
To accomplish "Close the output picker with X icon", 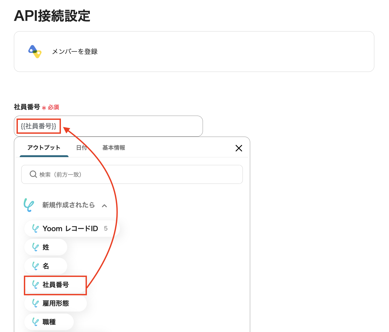I will [x=239, y=148].
